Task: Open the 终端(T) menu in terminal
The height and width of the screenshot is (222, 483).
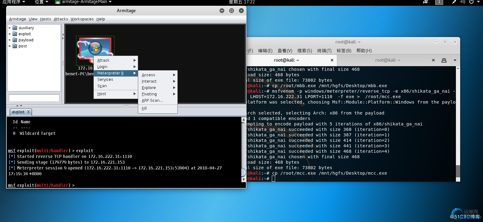Action: (324, 51)
